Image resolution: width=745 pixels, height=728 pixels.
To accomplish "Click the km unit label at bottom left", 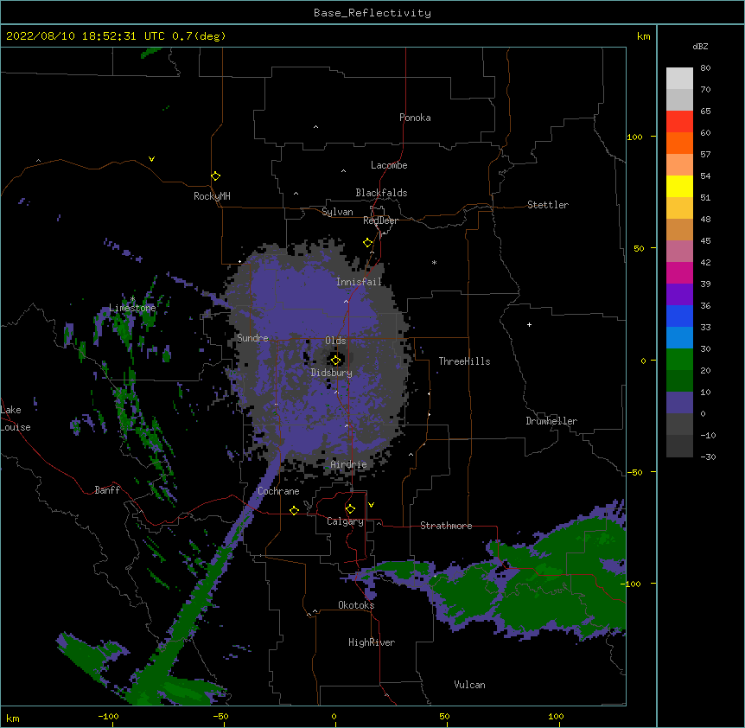I will pyautogui.click(x=13, y=718).
